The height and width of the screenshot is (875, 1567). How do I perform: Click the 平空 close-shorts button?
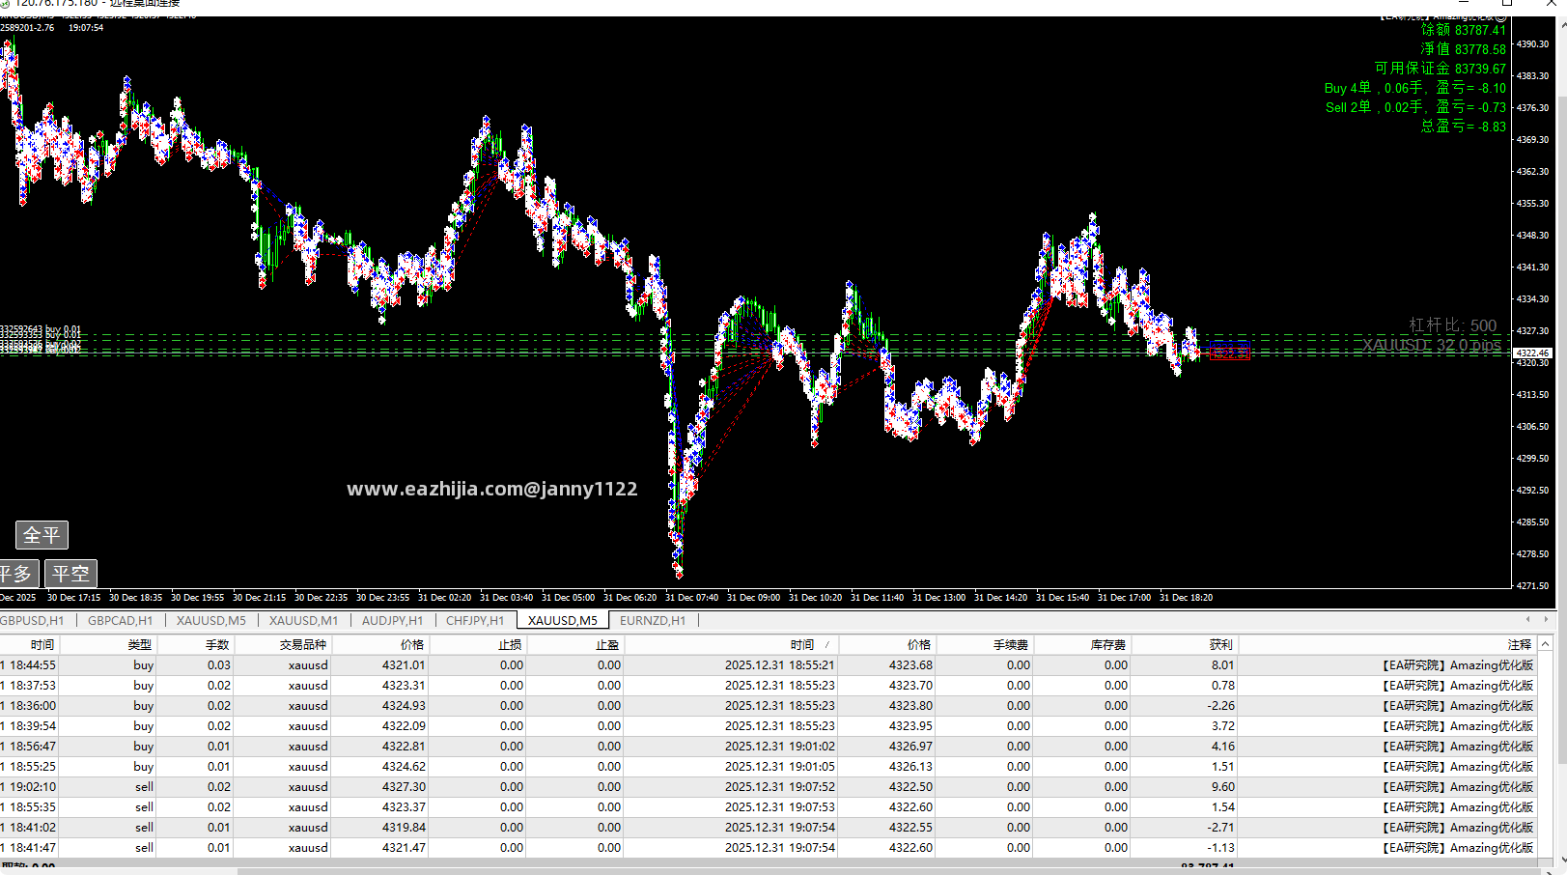(70, 574)
